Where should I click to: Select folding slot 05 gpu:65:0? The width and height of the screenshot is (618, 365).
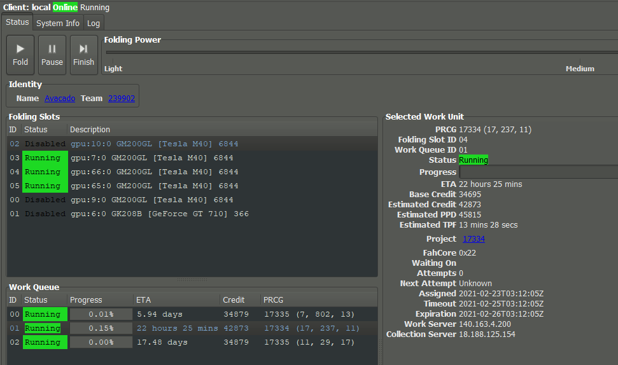click(x=192, y=186)
